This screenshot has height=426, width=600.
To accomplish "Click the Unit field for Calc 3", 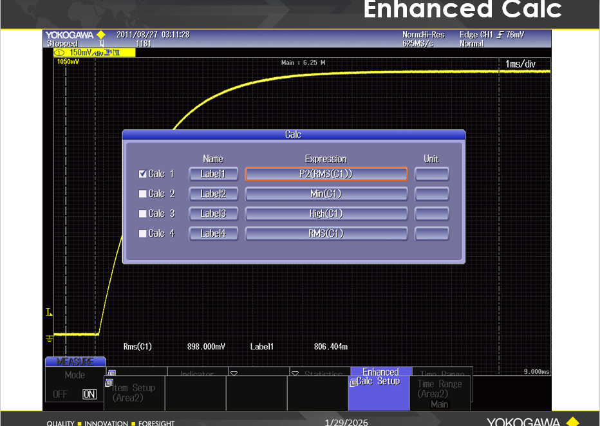I will 431,214.
